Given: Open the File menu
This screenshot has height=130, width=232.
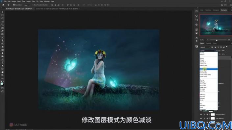Looking at the screenshot, I should click(x=5, y=1).
